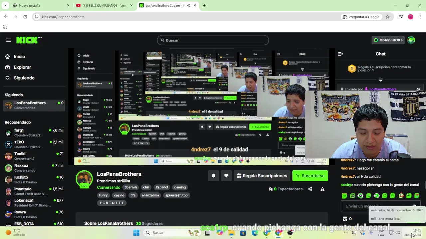The image size is (426, 239).
Task: Select the alianzalima tag
Action: pos(150,195)
